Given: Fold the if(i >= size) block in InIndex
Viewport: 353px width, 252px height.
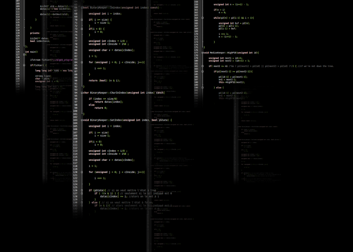Looking at the screenshot, I should coord(82,20).
